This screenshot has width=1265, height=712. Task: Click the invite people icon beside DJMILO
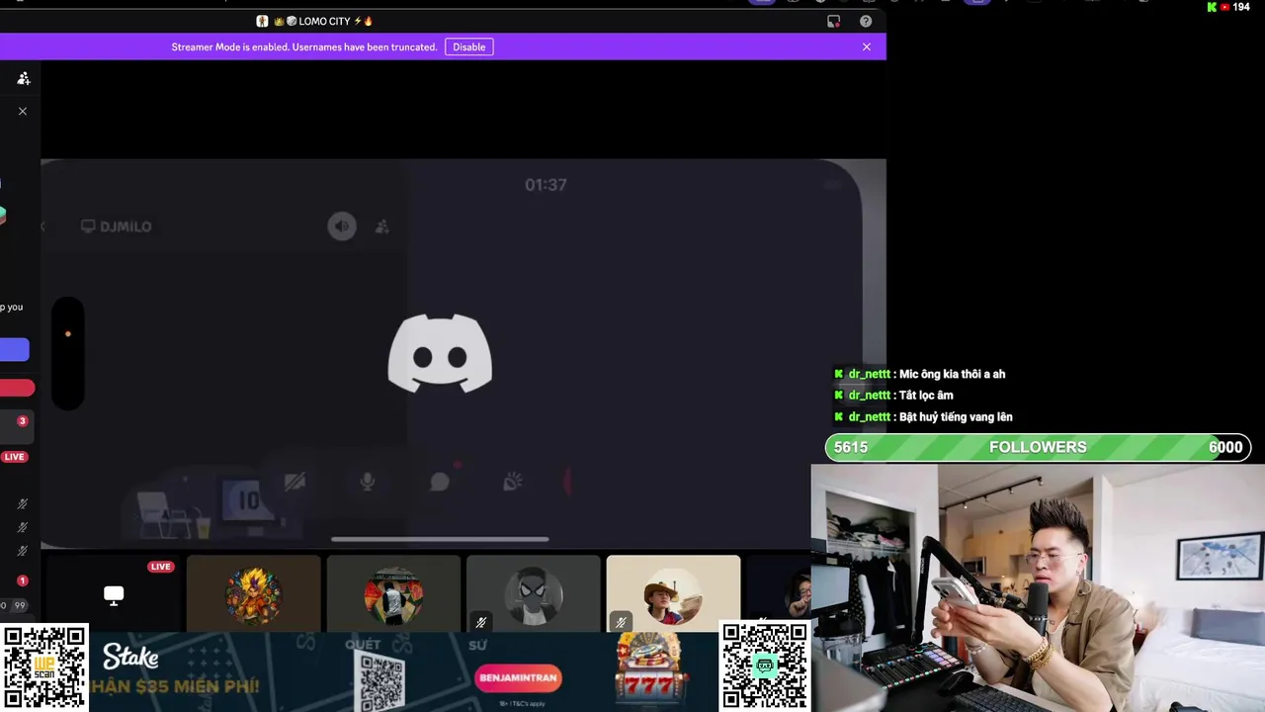[382, 226]
